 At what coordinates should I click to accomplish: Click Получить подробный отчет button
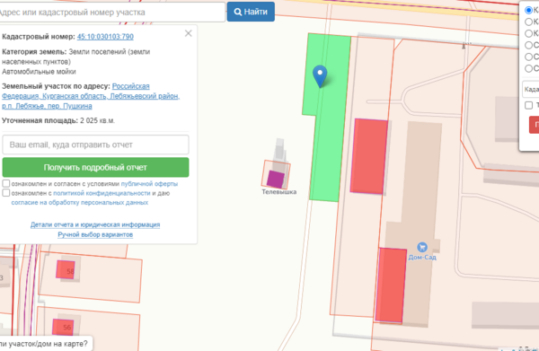[x=95, y=167]
